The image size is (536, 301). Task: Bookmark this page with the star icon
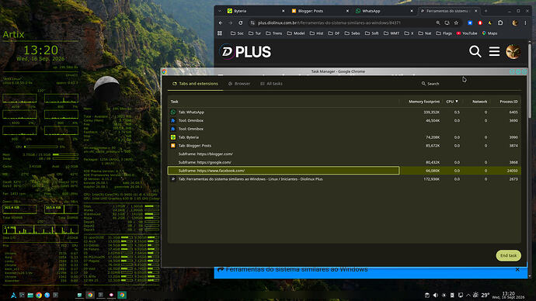click(x=456, y=22)
